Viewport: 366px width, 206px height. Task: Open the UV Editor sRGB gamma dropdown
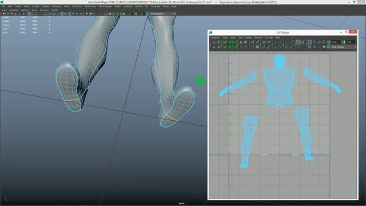[x=344, y=47]
